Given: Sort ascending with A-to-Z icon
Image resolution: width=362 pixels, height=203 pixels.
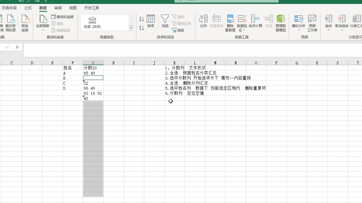Looking at the screenshot, I should pos(142,19).
